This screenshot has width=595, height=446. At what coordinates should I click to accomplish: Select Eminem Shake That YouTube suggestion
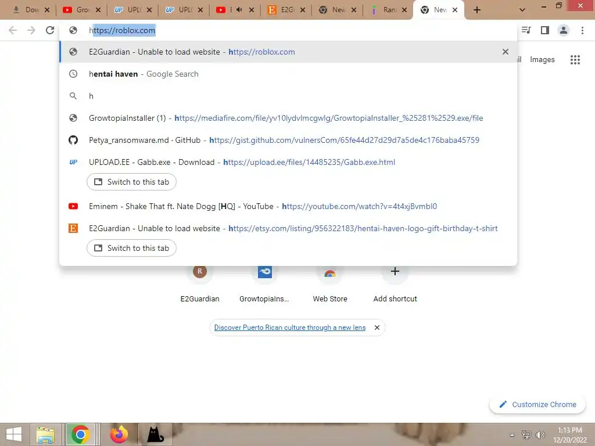[x=288, y=206]
